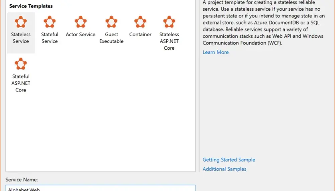Select the Stateless Service template icon
The image size is (335, 191).
pos(21,22)
